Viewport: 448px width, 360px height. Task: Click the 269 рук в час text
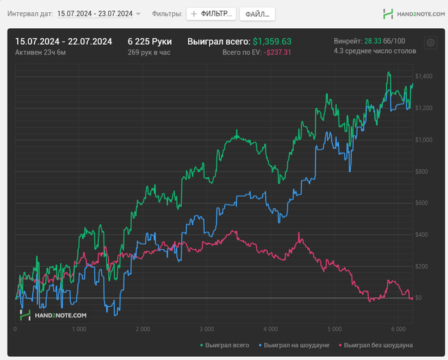[x=149, y=53]
